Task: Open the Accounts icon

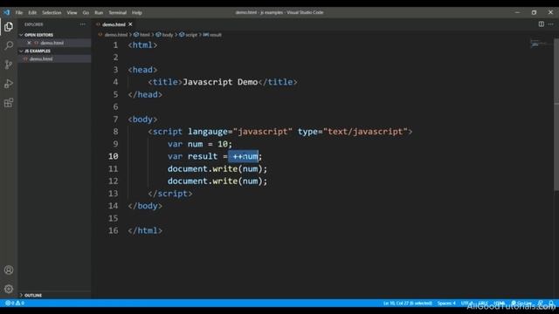Action: click(9, 270)
